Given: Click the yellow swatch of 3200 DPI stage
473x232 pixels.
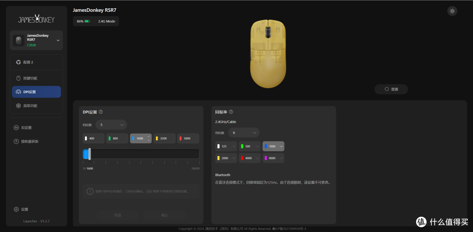Looking at the screenshot, I should pyautogui.click(x=157, y=139).
